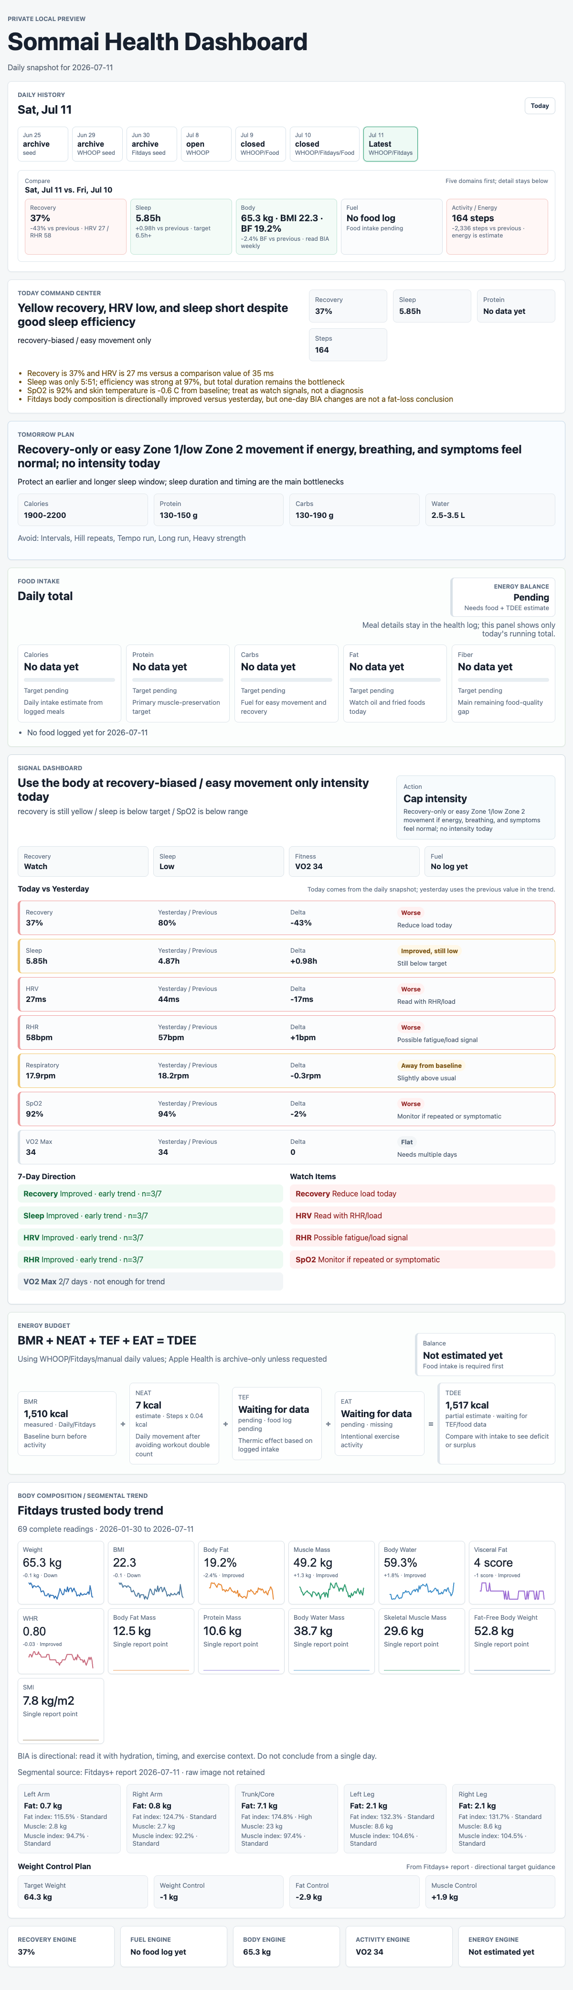
Task: Open the Jul 10 closed day tab
Action: [324, 144]
